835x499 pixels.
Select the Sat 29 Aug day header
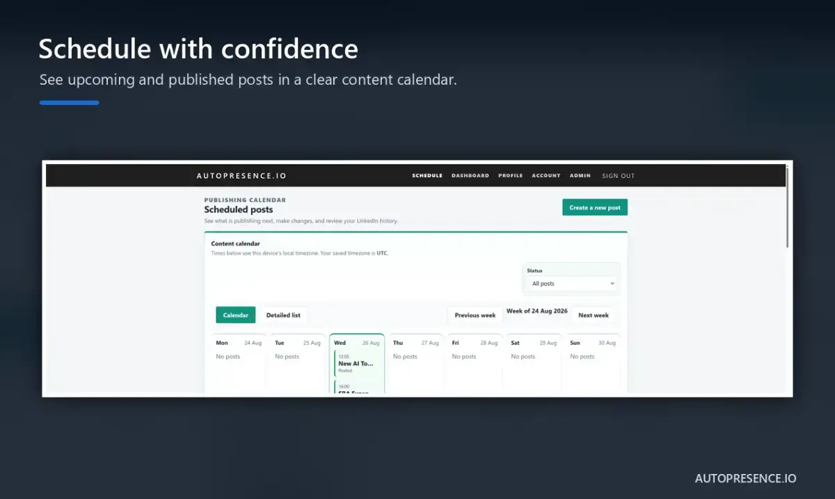point(534,343)
